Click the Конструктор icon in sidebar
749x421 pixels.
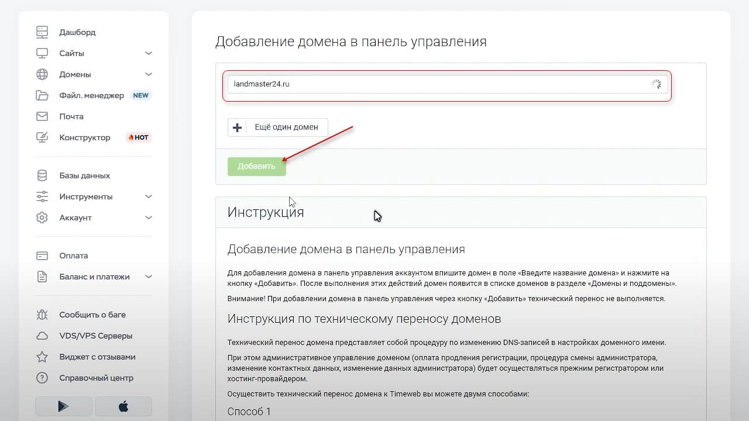42,137
